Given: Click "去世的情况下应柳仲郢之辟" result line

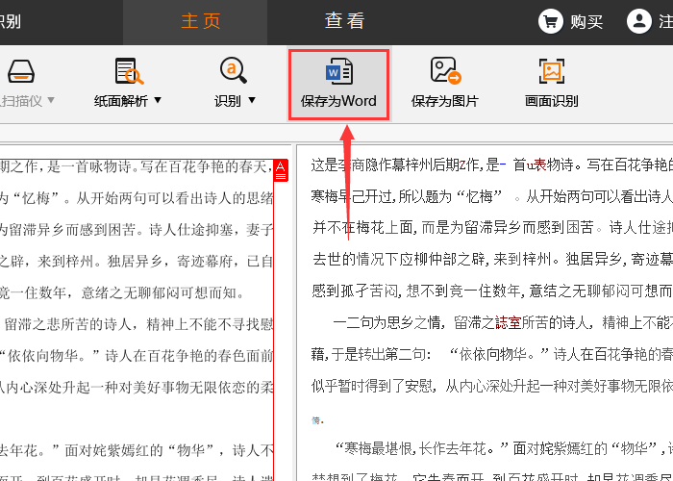Looking at the screenshot, I should (x=399, y=260).
